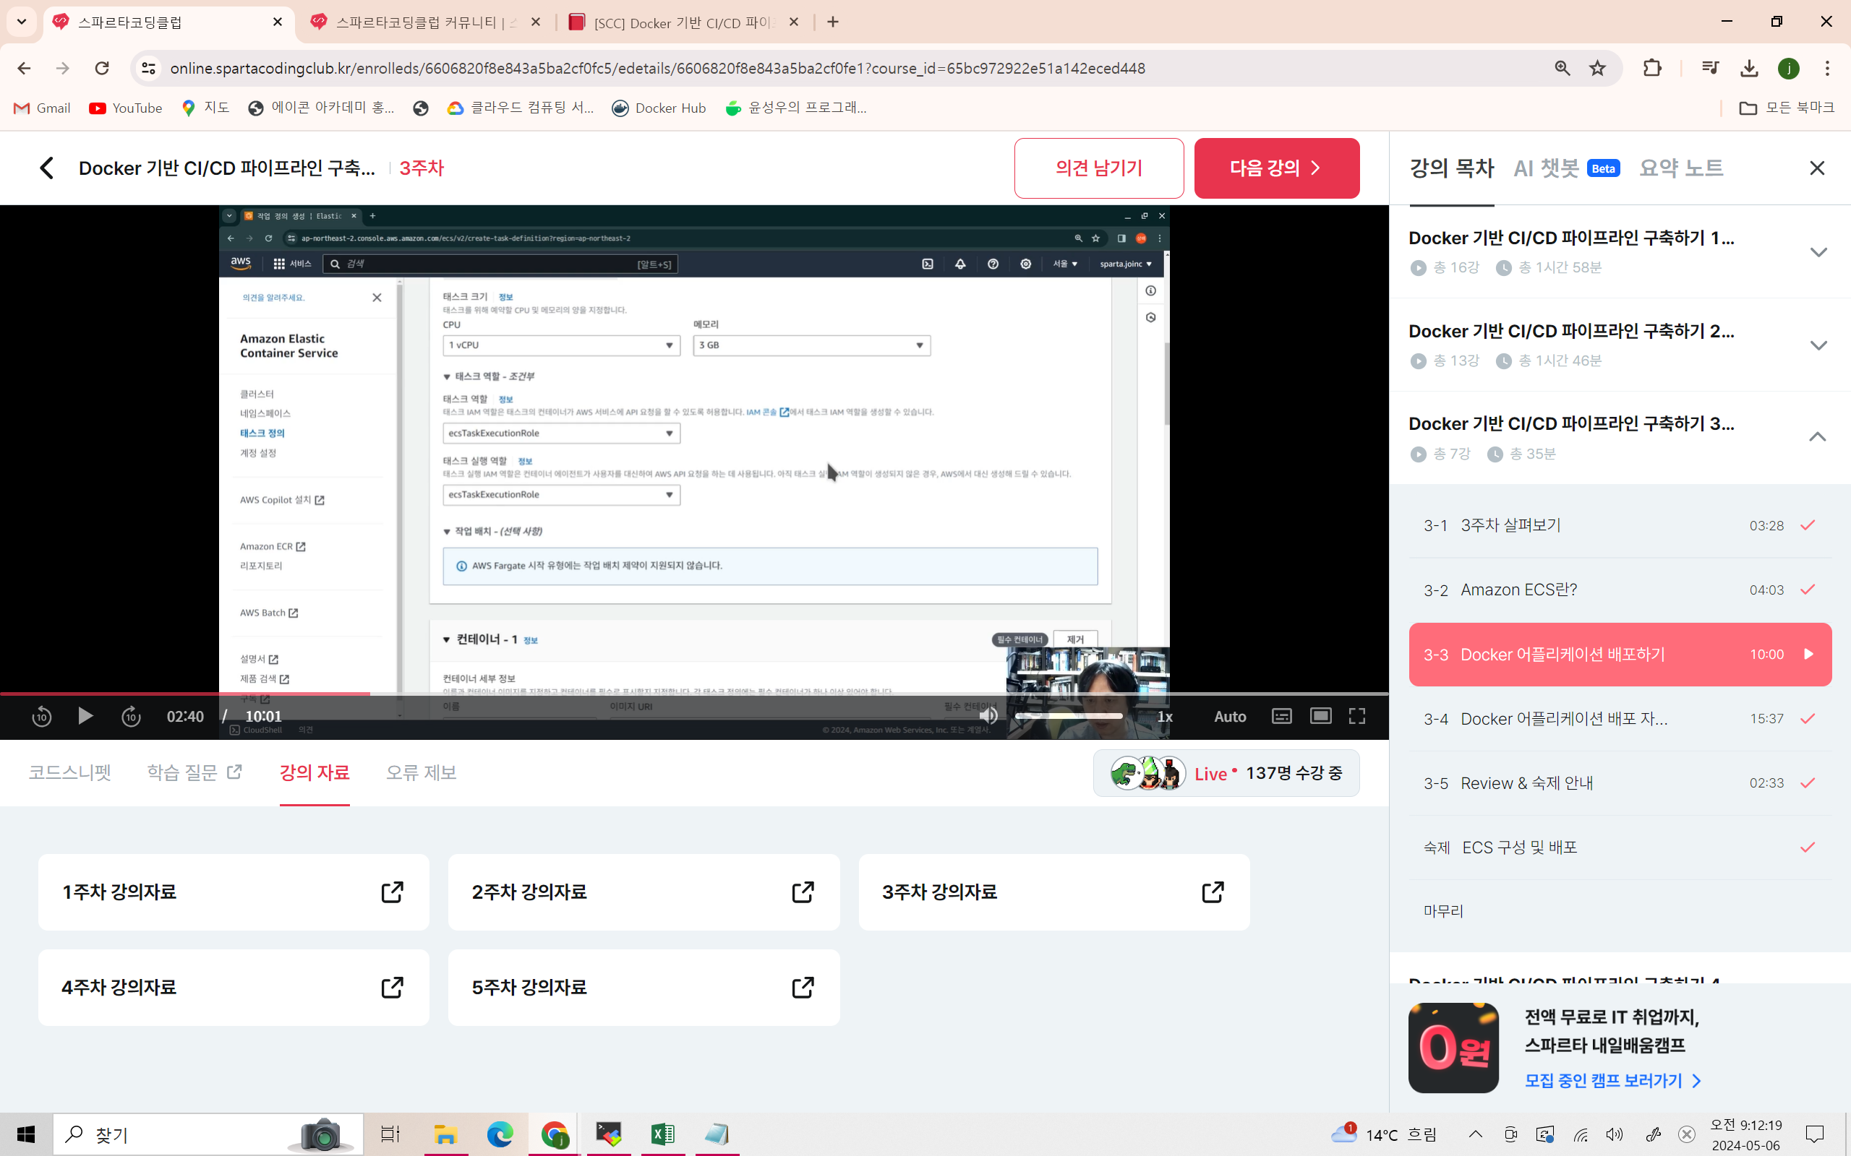Select the 강의 자료 tab

coord(315,772)
